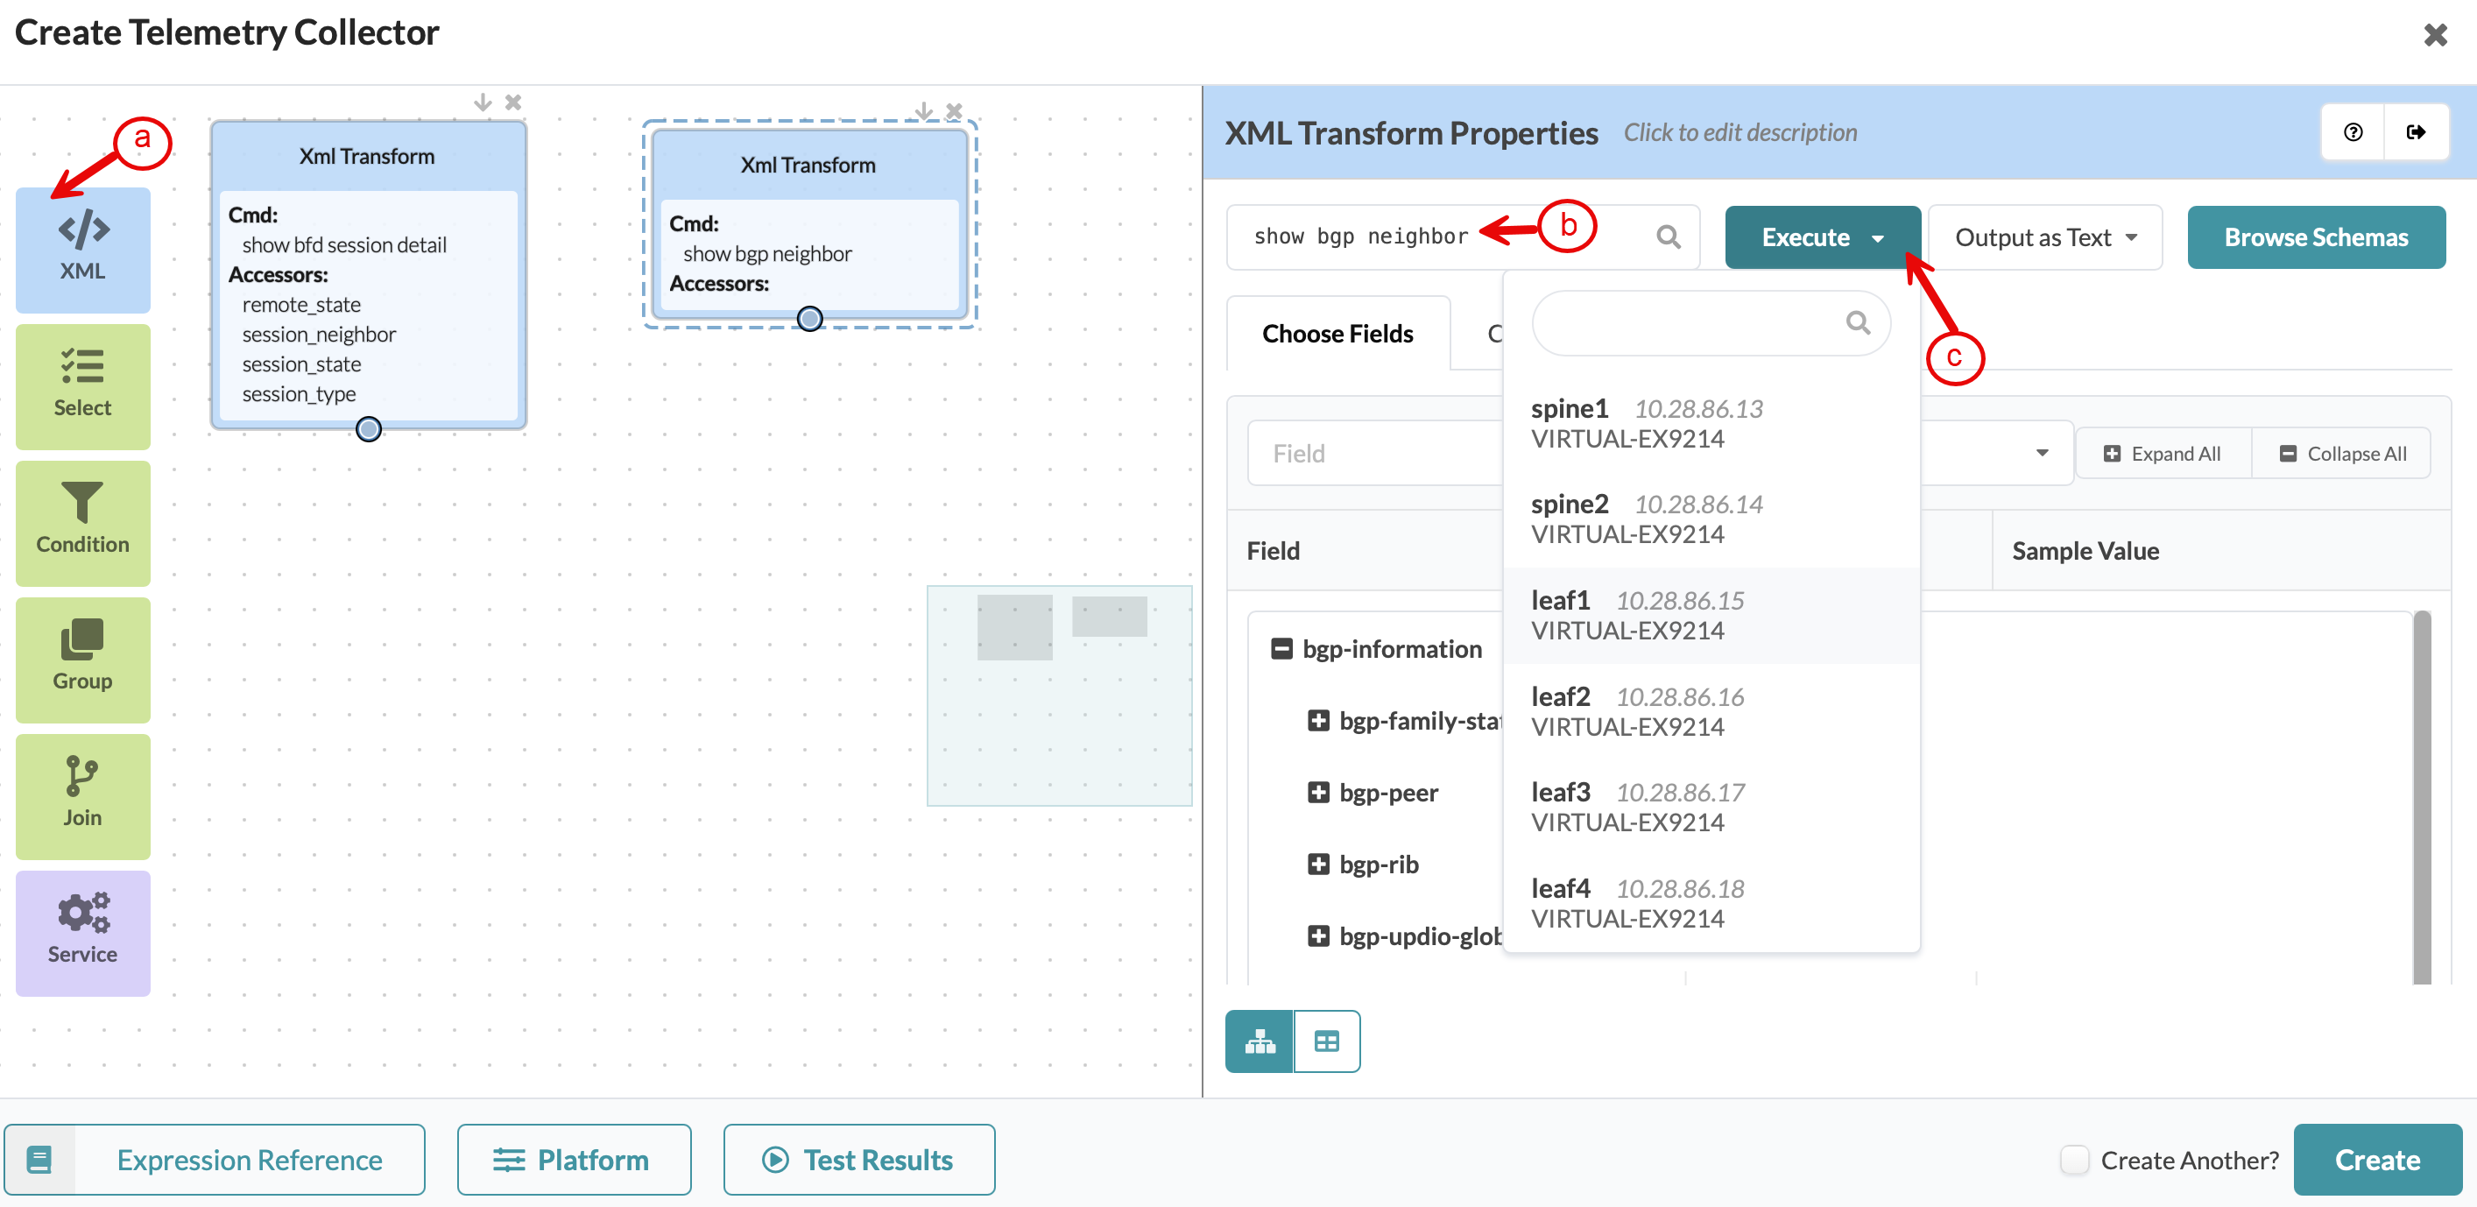
Task: Switch to table grid view
Action: pos(1327,1041)
